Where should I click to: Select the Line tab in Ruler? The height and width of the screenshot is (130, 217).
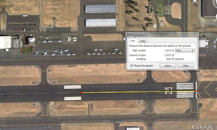coord(133,41)
